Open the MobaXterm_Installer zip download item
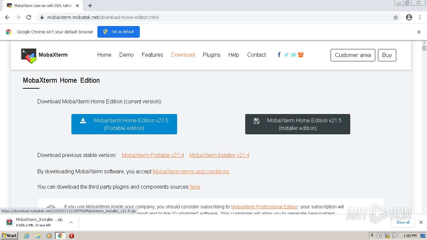Viewport: 427px width, 240px height. pos(35,222)
